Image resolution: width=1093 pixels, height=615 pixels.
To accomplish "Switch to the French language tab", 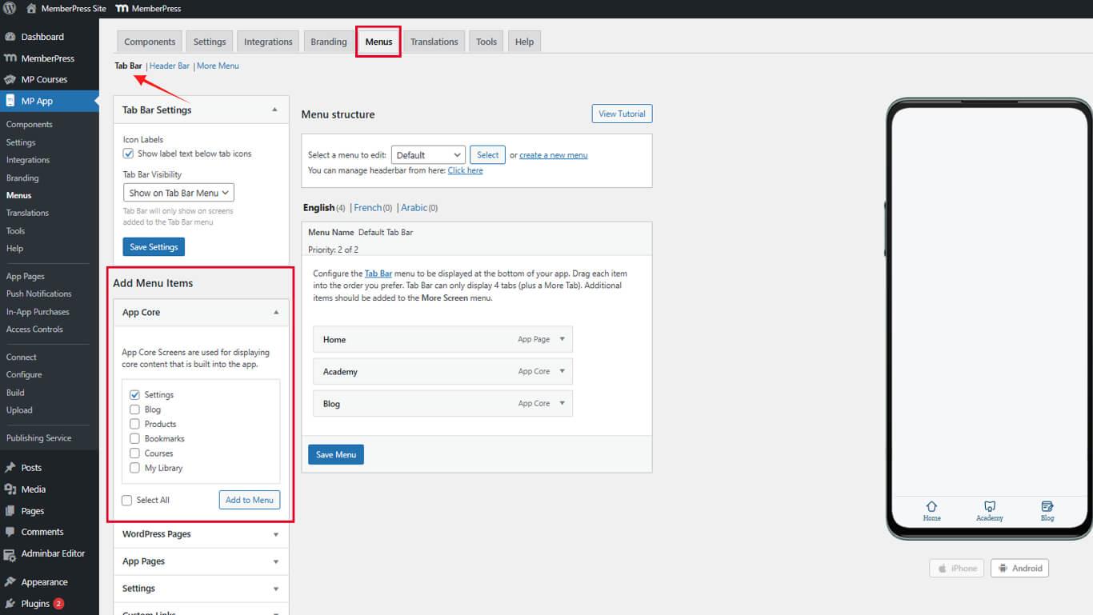I will 368,208.
